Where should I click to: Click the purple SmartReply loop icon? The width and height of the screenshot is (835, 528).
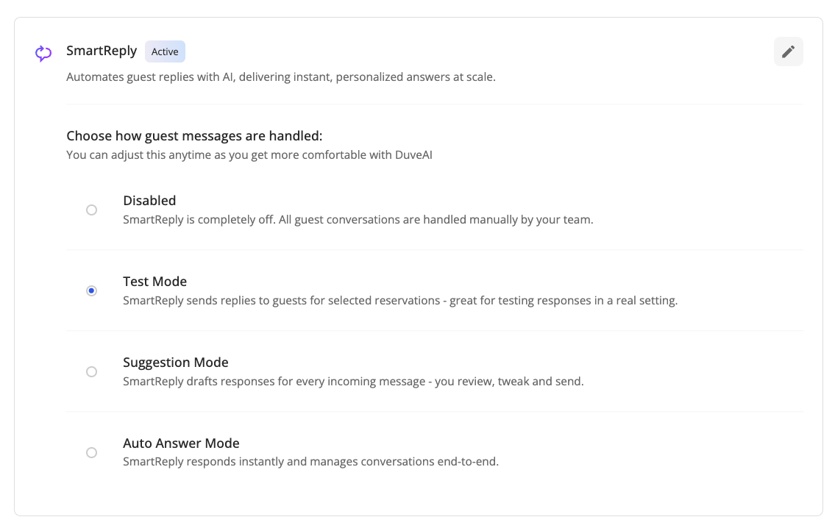43,53
